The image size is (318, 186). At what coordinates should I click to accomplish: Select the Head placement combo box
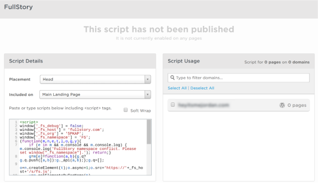pos(96,79)
